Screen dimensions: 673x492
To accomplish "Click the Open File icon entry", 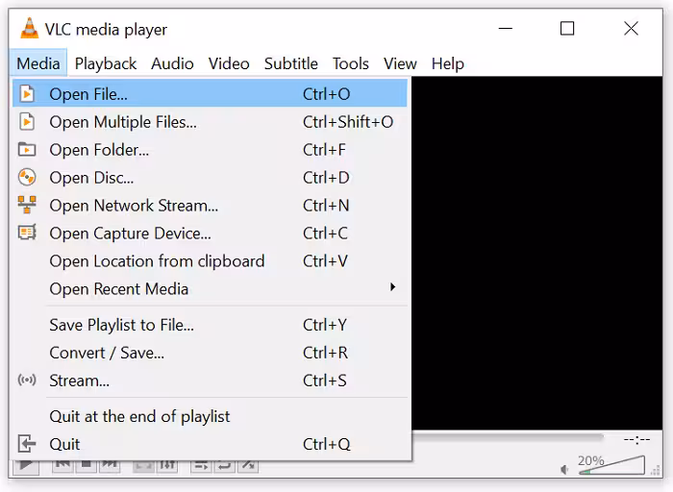I will coord(210,93).
